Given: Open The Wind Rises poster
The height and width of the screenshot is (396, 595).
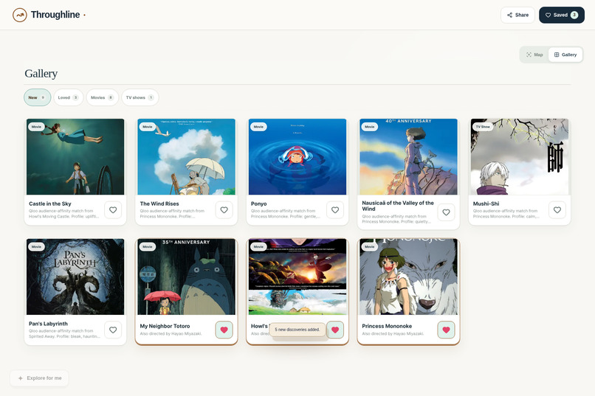Looking at the screenshot, I should click(x=186, y=157).
